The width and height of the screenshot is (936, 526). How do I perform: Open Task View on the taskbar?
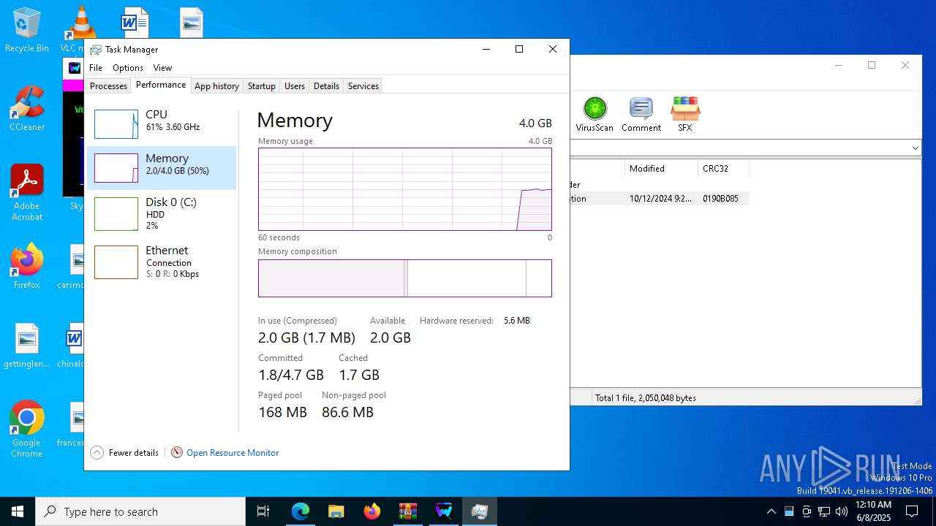[263, 511]
